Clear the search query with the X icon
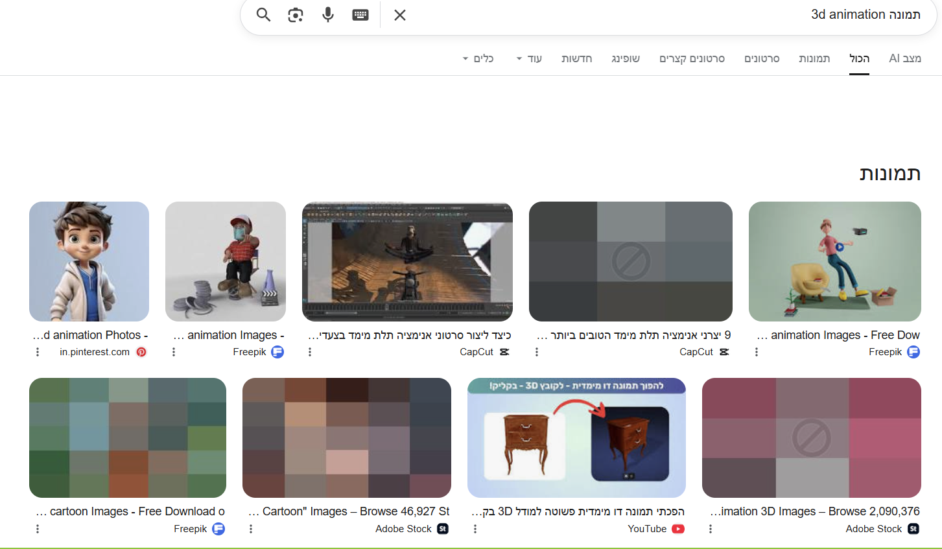The width and height of the screenshot is (942, 549). click(x=400, y=14)
